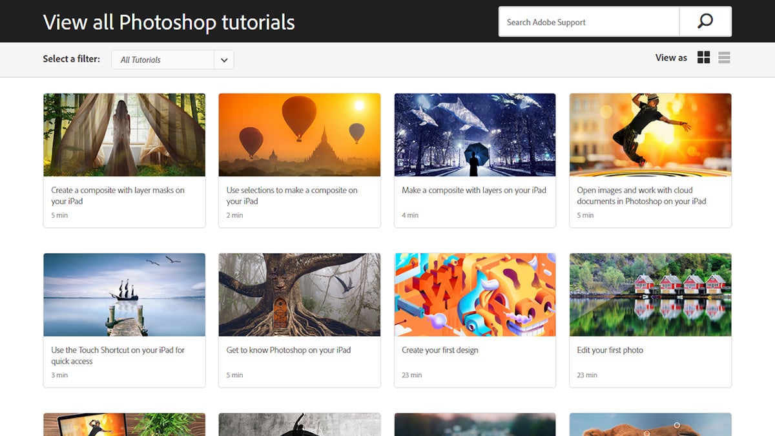Click '23 min' under Create your first design
This screenshot has height=436, width=775.
click(x=411, y=375)
